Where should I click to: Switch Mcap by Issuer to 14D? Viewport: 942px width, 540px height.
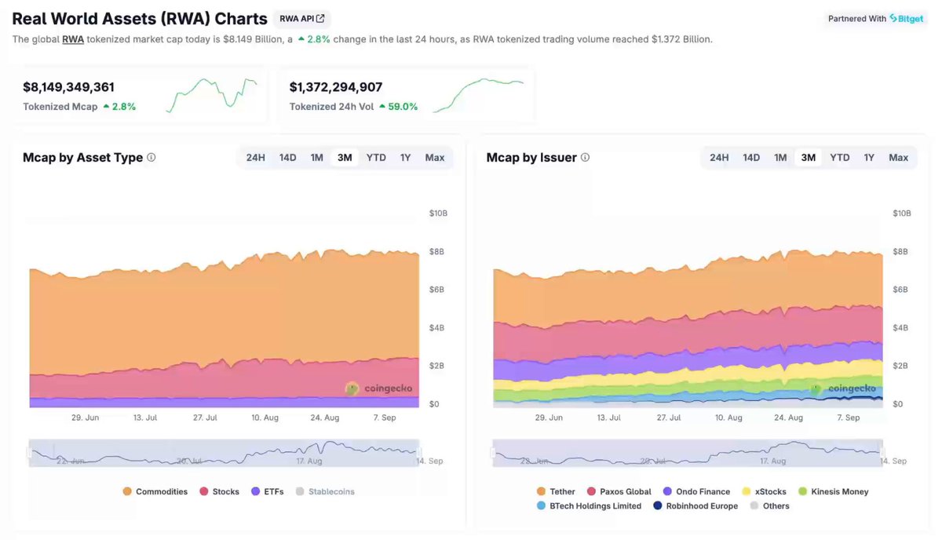[x=752, y=158]
